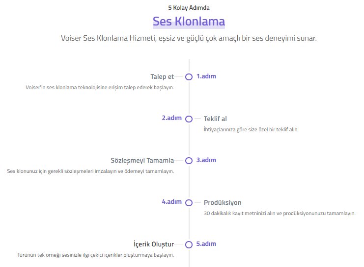The height and width of the screenshot is (267, 364).
Task: Click the 5.adım timeline circle
Action: coord(189,244)
